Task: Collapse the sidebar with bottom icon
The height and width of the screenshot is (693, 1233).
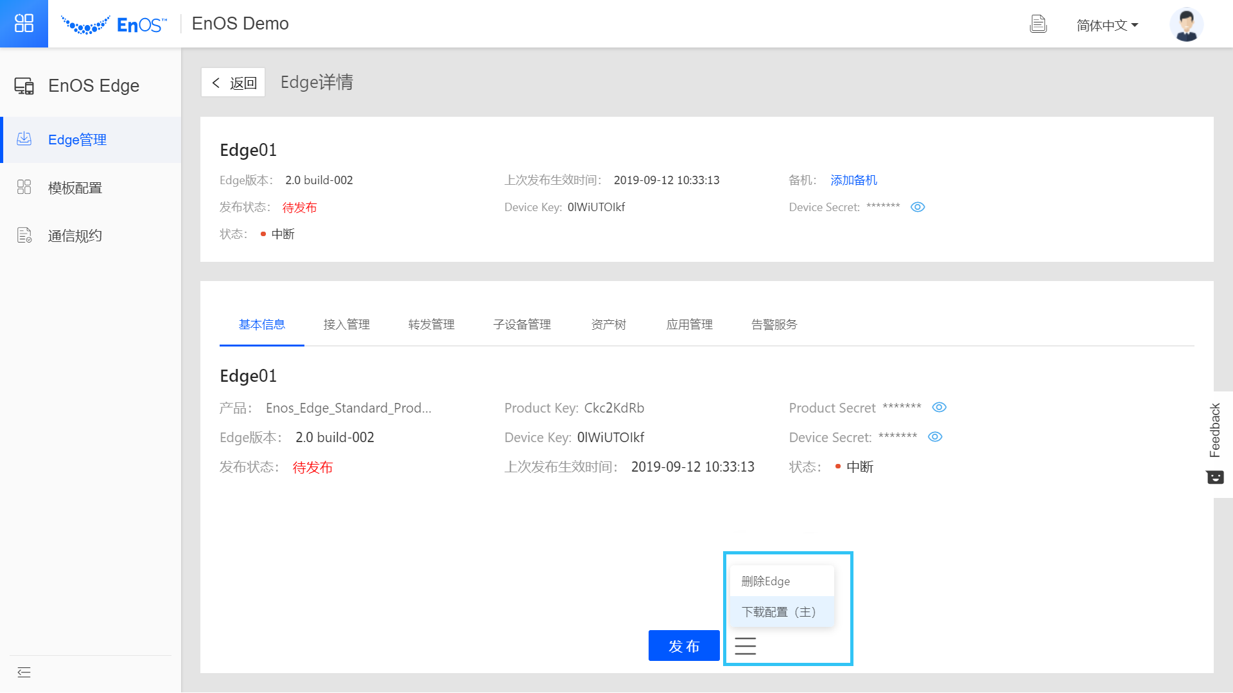Action: (24, 672)
